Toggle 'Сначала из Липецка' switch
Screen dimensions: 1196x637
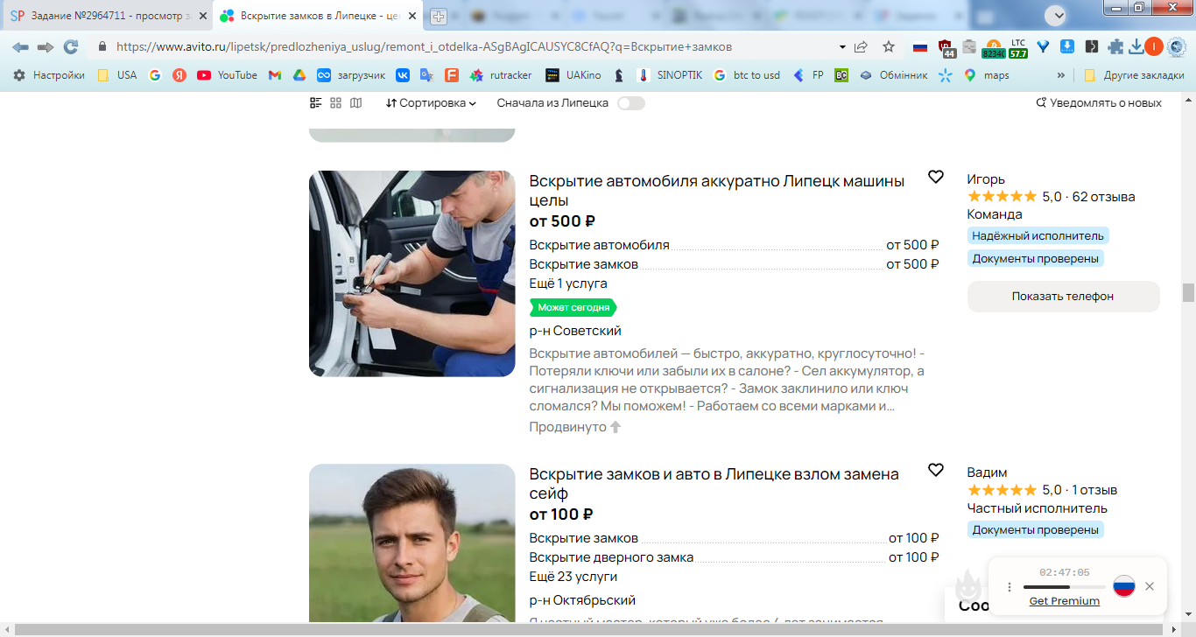(x=631, y=103)
